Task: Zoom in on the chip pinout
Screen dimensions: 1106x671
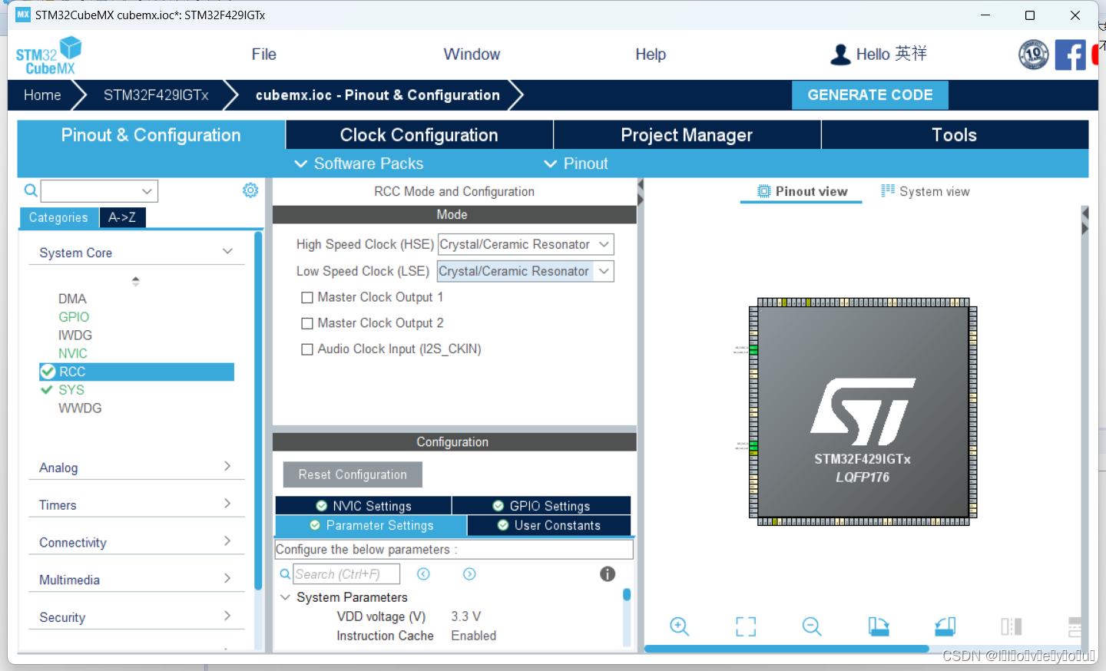Action: (679, 626)
